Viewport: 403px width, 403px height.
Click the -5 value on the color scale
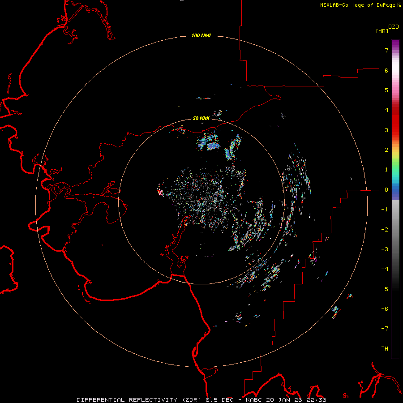coord(385,289)
